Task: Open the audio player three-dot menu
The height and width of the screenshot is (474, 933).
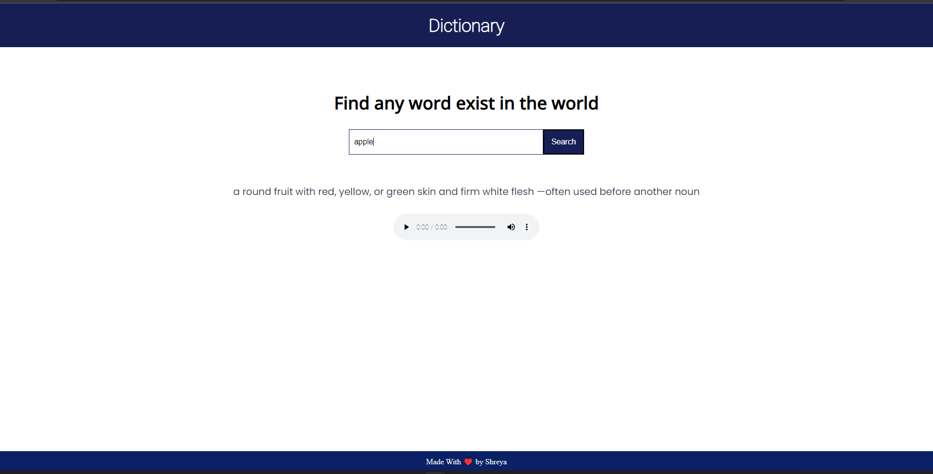Action: click(x=527, y=227)
